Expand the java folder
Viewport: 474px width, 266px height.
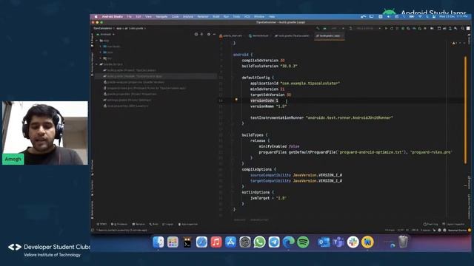click(x=101, y=52)
